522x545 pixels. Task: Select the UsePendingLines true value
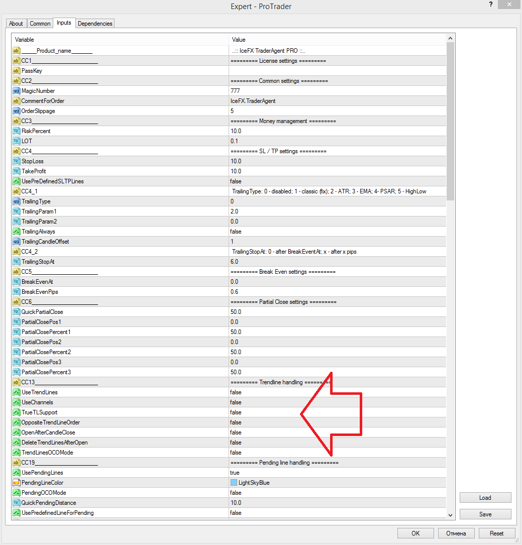[x=235, y=473]
